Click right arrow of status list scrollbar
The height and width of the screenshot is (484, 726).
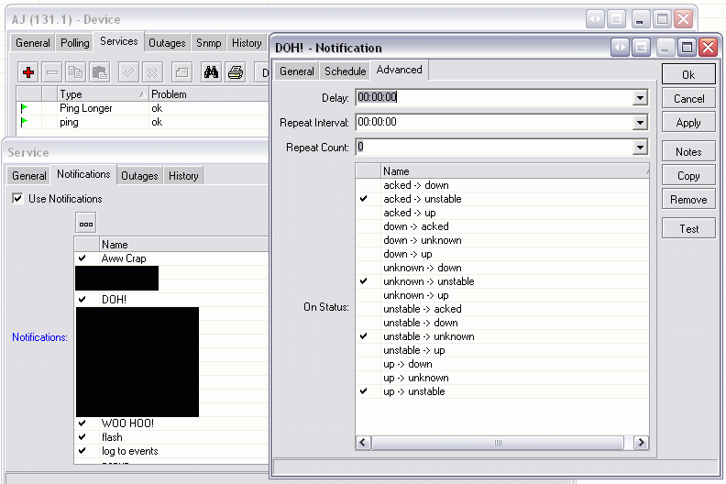click(x=641, y=443)
